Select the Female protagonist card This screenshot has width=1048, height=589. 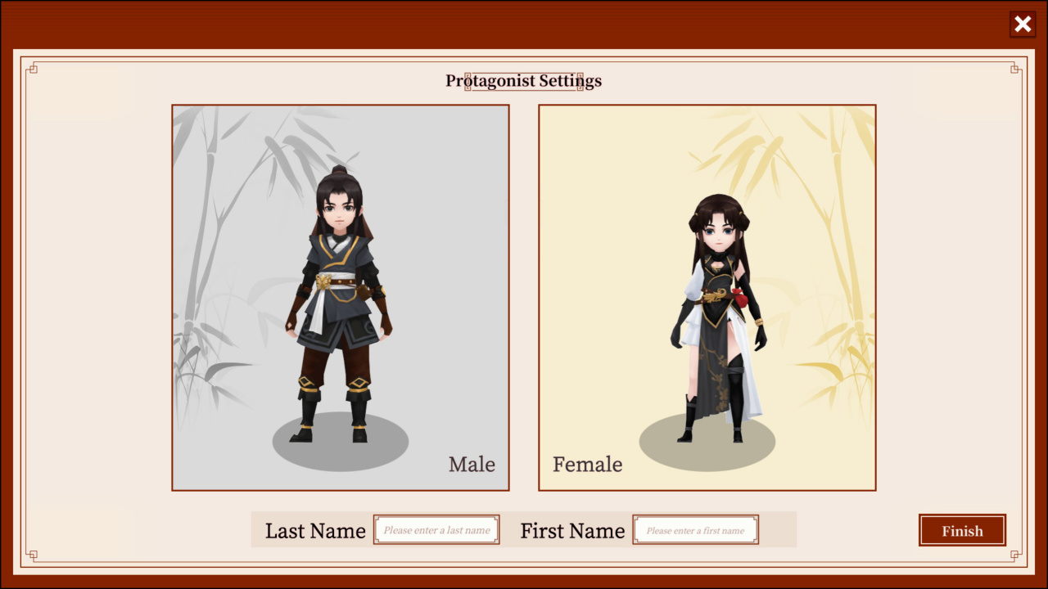click(x=707, y=298)
